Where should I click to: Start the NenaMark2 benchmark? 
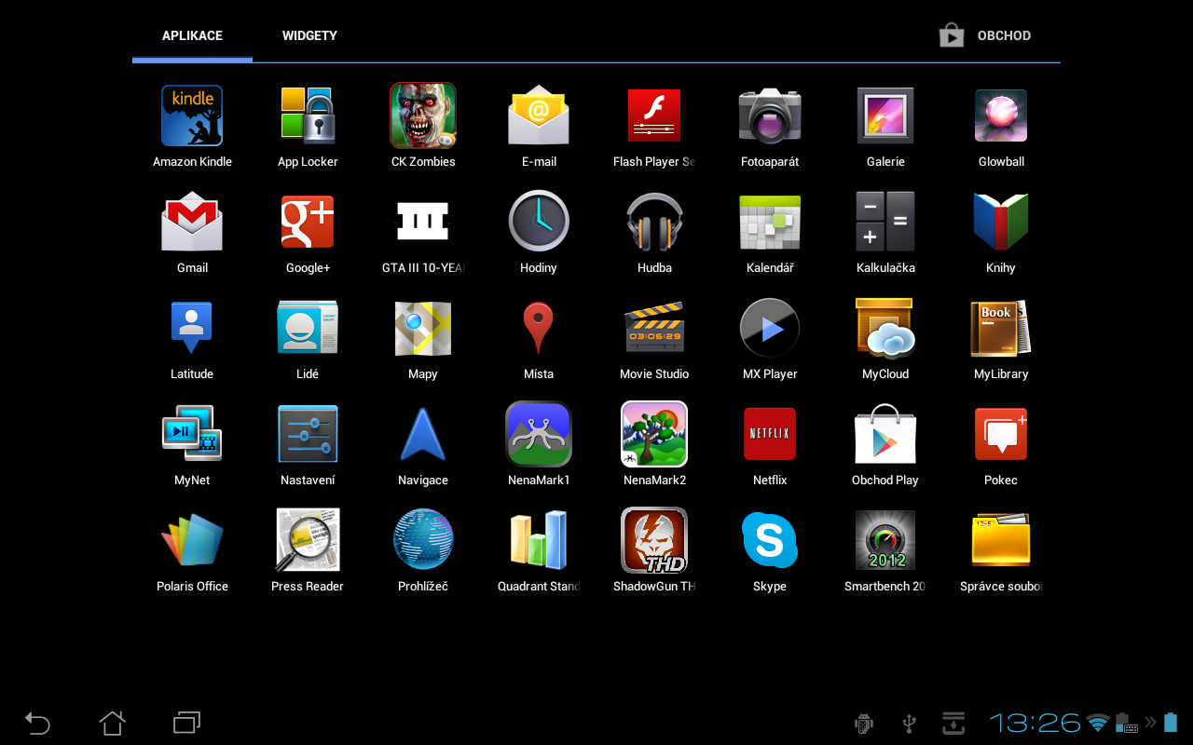click(x=654, y=434)
